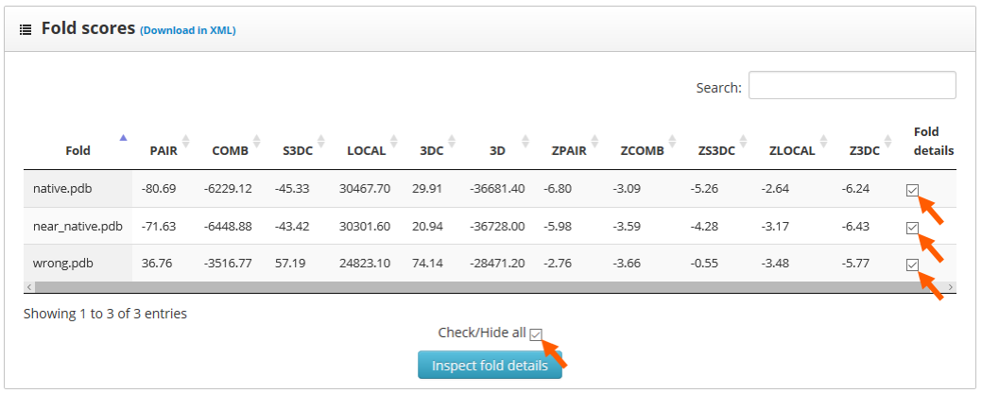Sort table by ZLOCAL column
This screenshot has width=982, height=393.
point(792,150)
